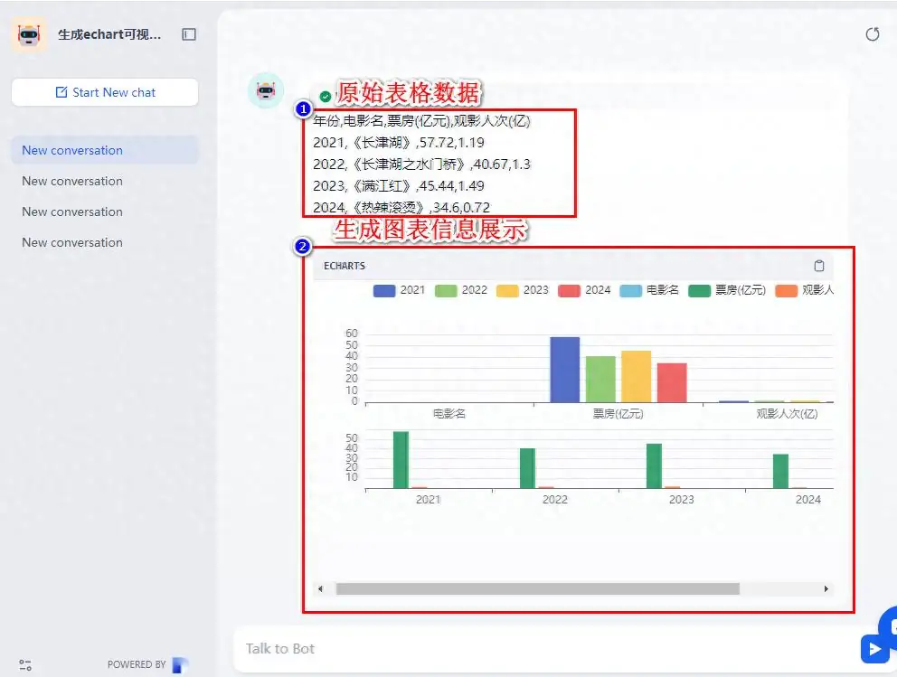This screenshot has width=897, height=677.
Task: Click the Start New chat button
Action: pyautogui.click(x=104, y=91)
